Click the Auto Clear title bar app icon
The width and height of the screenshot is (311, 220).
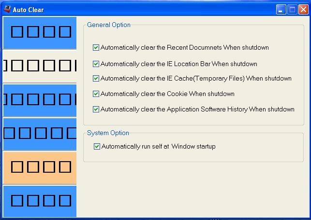[x=7, y=9]
